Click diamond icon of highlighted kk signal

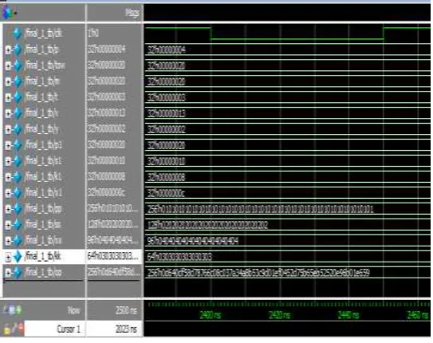click(18, 257)
